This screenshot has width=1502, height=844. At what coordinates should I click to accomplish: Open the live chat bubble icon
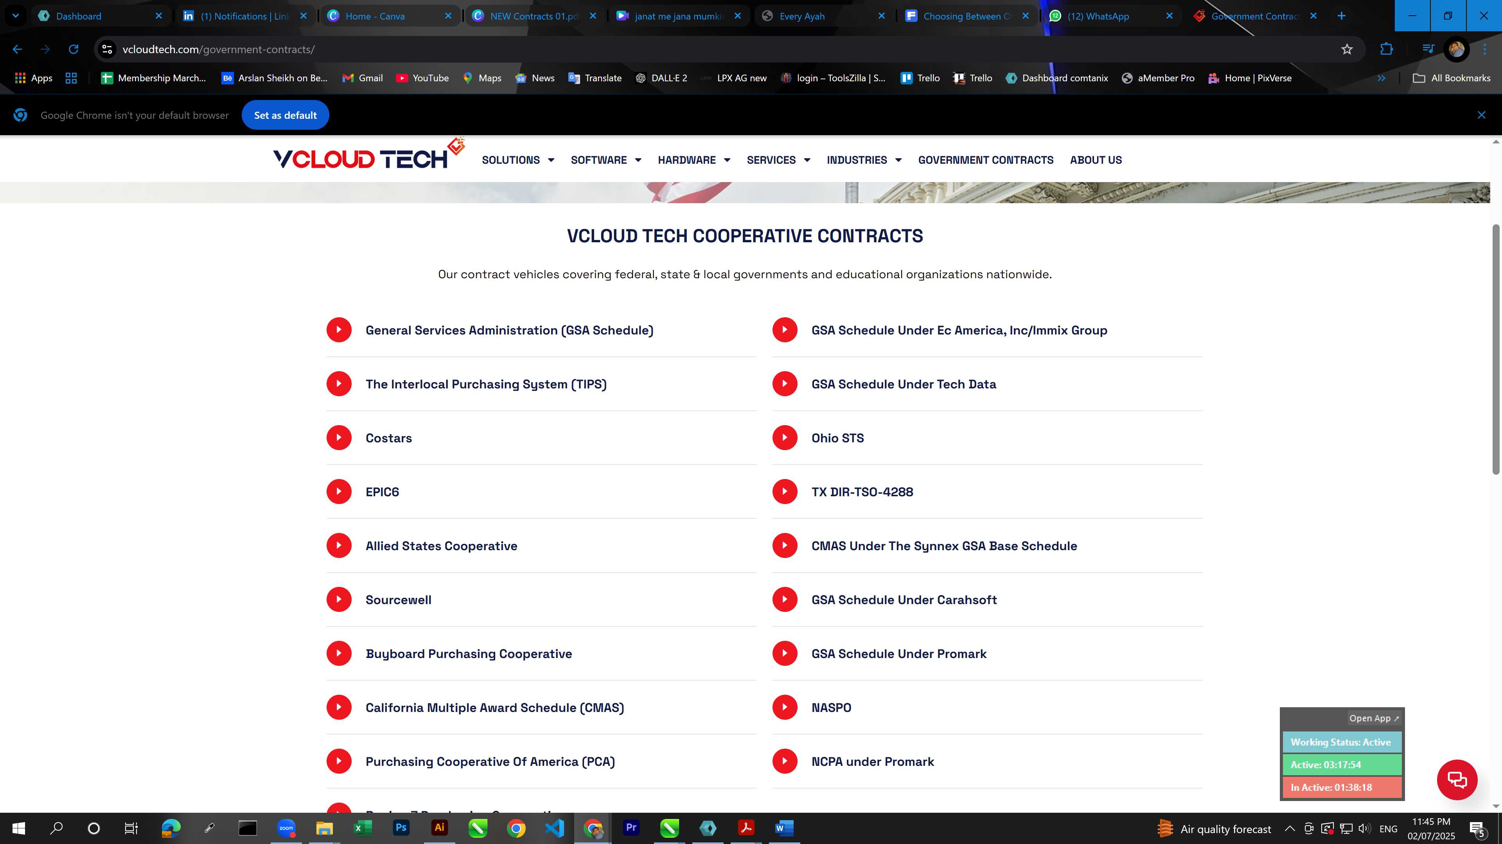[x=1457, y=780]
